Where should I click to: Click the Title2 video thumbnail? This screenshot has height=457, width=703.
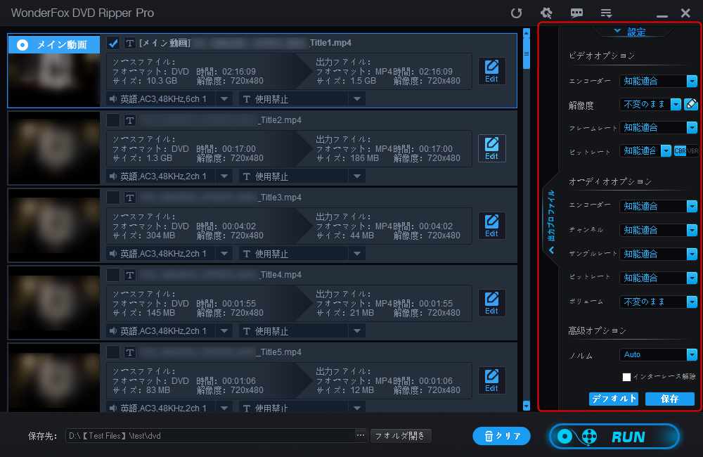click(54, 148)
